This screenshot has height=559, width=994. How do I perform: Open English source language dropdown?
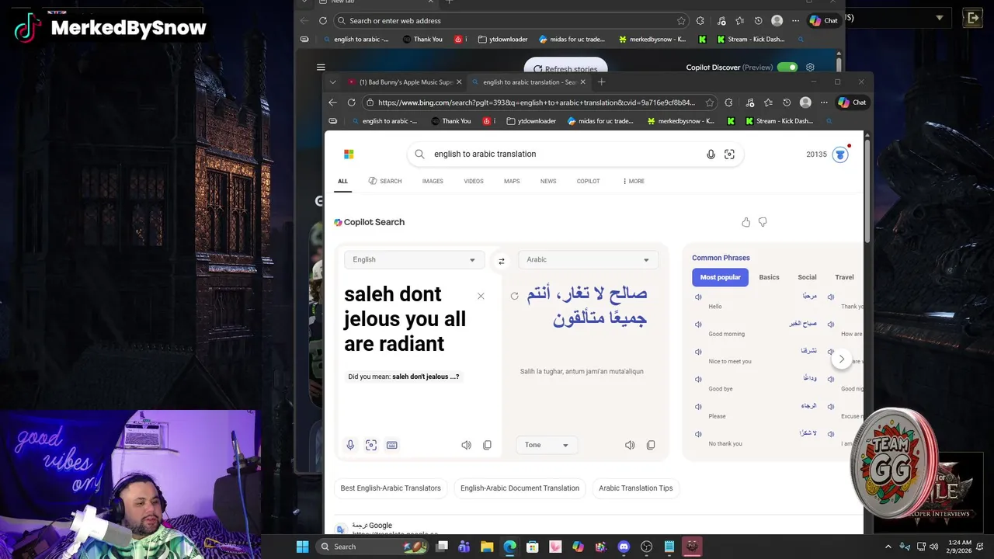pos(414,260)
